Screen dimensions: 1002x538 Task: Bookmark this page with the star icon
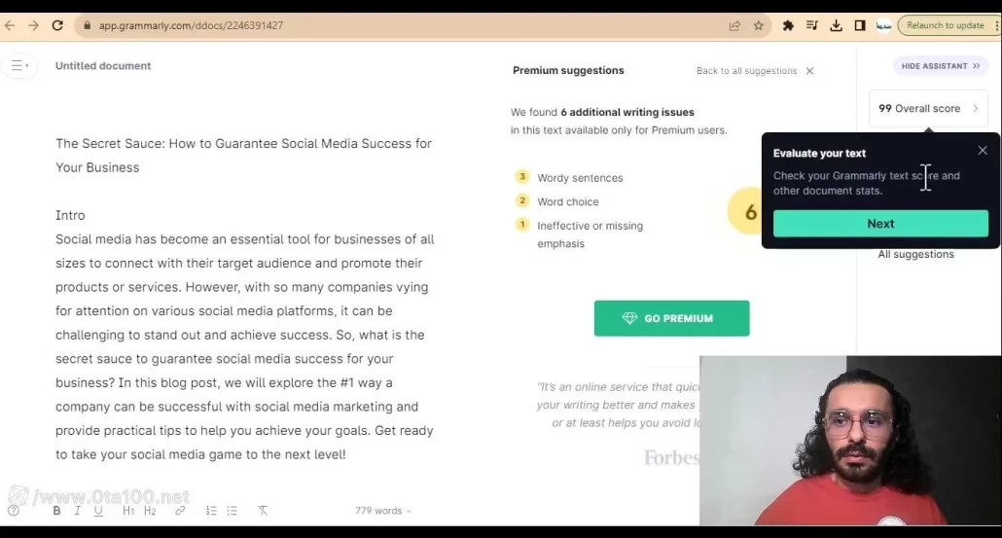click(759, 25)
